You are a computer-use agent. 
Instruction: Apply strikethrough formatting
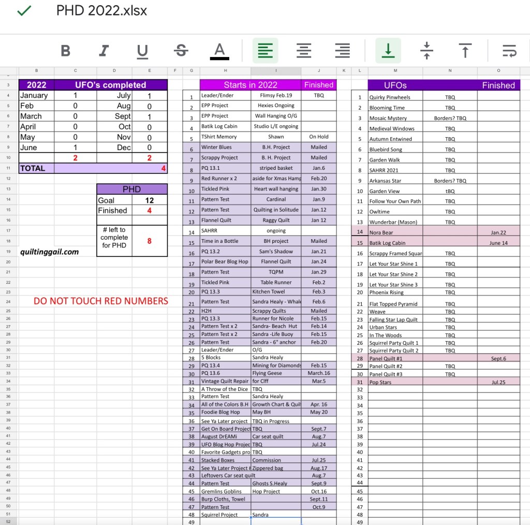(181, 50)
